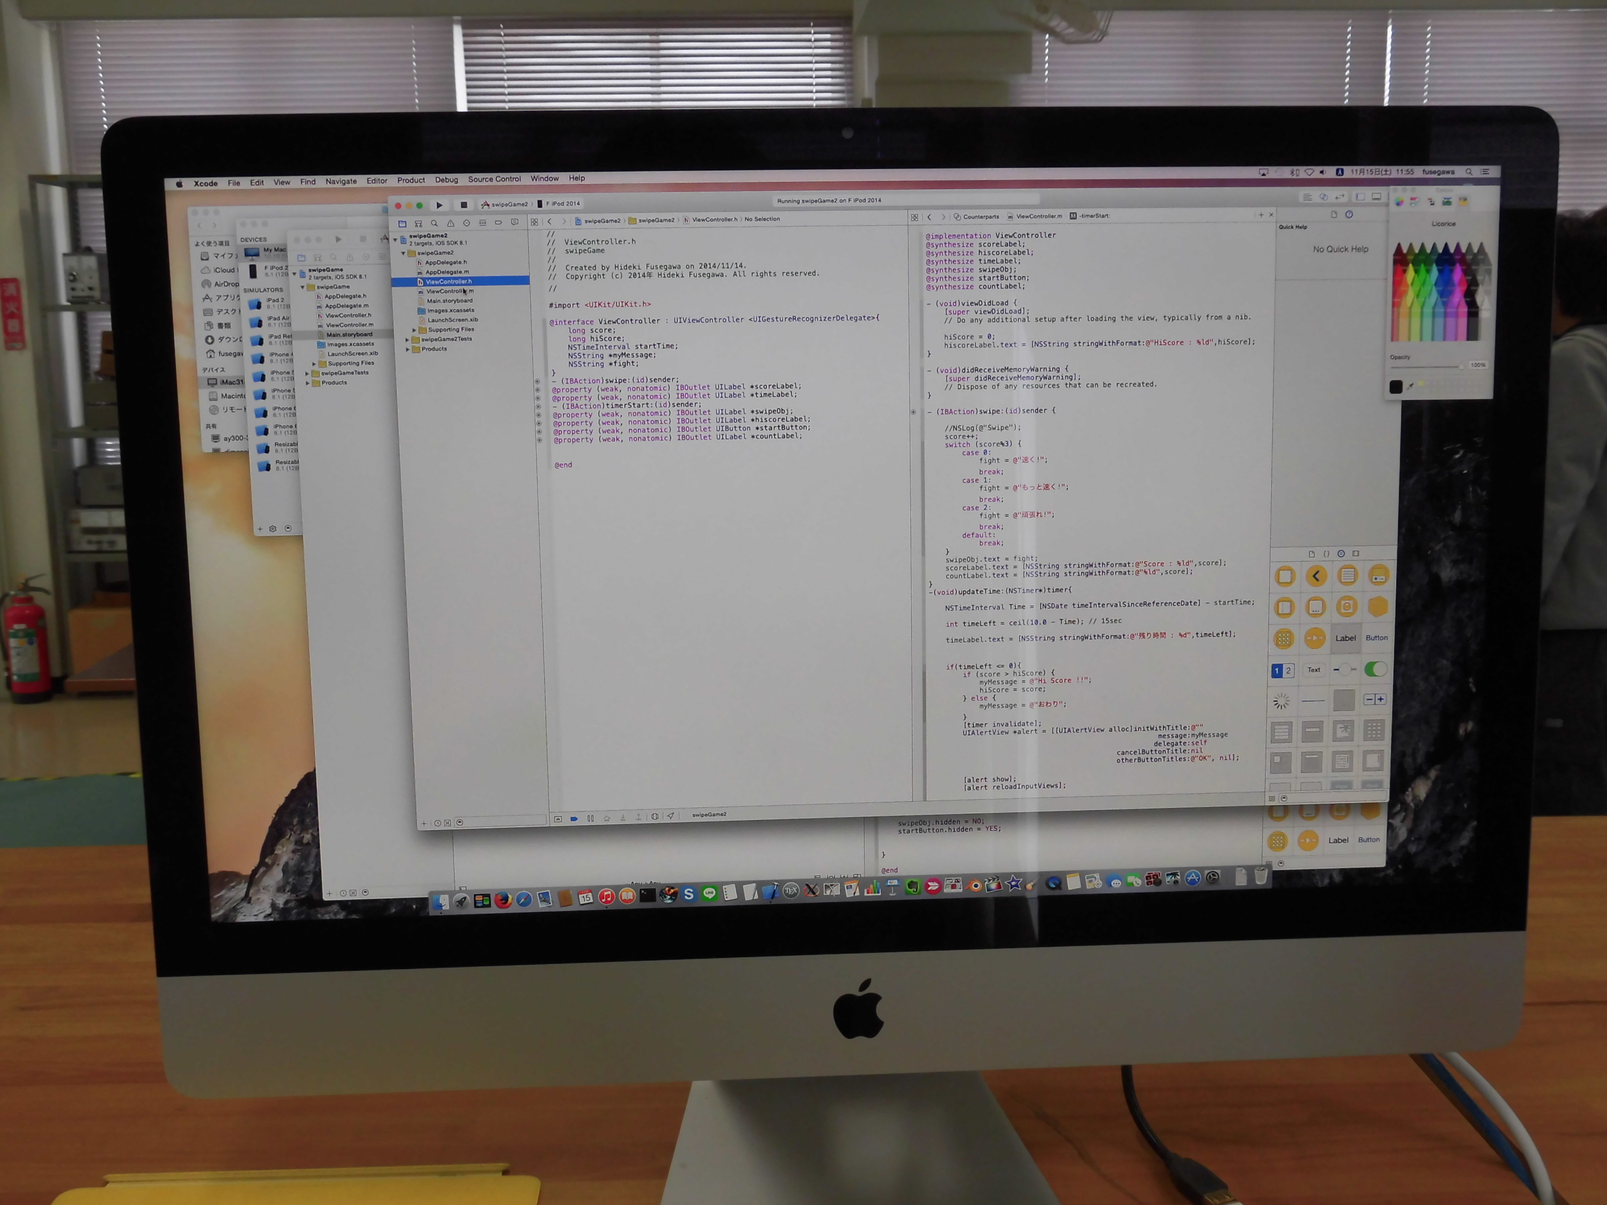Open the Find navigator magnifier icon
Image resolution: width=1607 pixels, height=1205 pixels.
pos(434,224)
